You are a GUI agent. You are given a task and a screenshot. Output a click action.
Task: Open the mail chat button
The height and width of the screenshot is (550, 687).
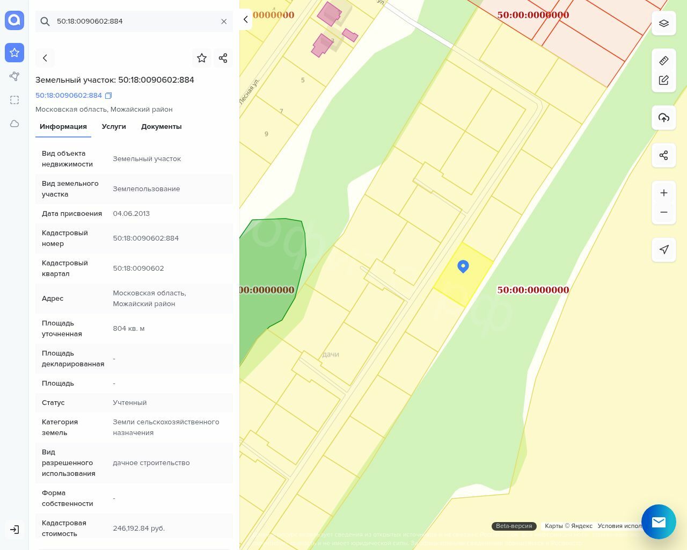pyautogui.click(x=659, y=522)
